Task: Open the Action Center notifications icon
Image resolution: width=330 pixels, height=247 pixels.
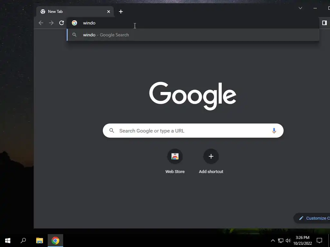Action: coord(319,241)
